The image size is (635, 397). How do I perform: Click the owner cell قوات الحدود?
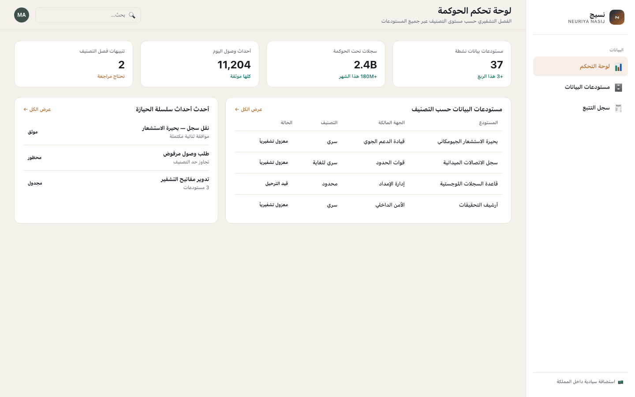[x=390, y=163]
